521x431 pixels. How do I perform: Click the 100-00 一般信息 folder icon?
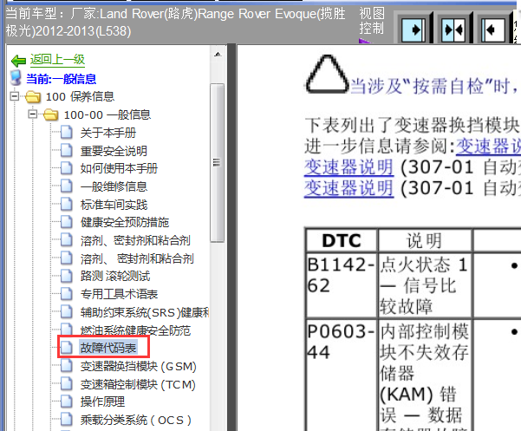[51, 115]
